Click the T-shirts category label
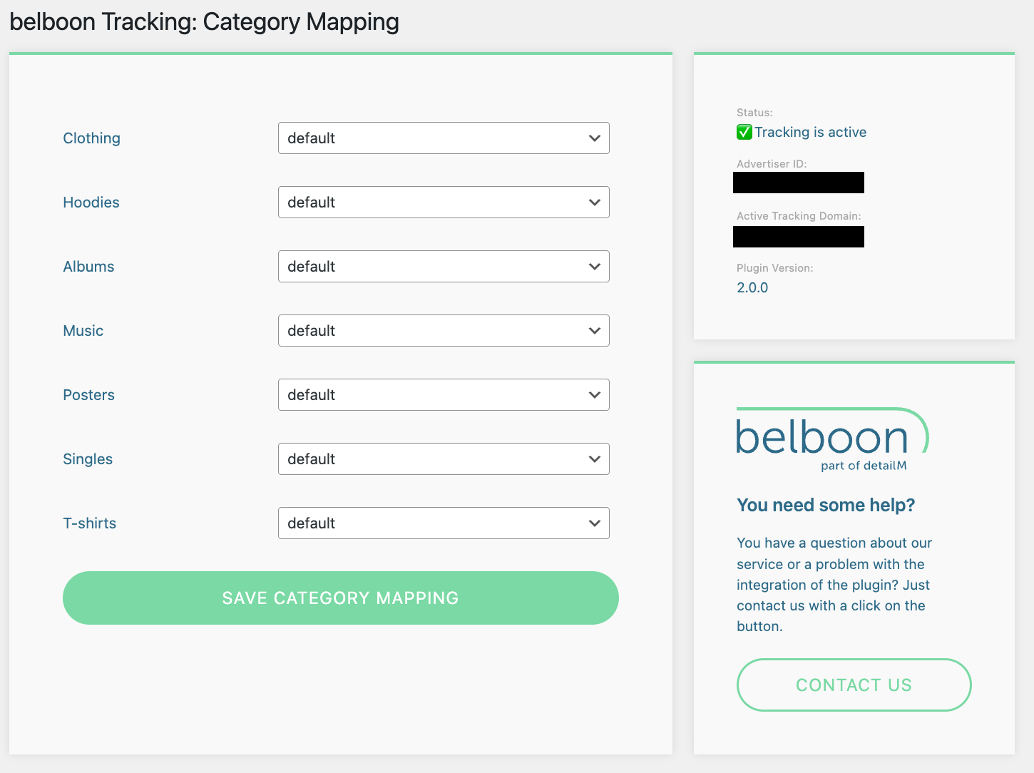The height and width of the screenshot is (773, 1034). pos(90,523)
